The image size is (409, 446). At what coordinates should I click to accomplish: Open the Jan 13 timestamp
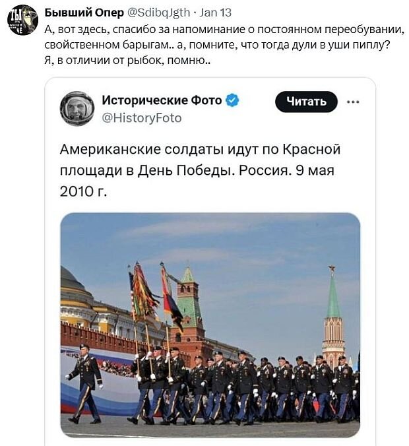(215, 13)
